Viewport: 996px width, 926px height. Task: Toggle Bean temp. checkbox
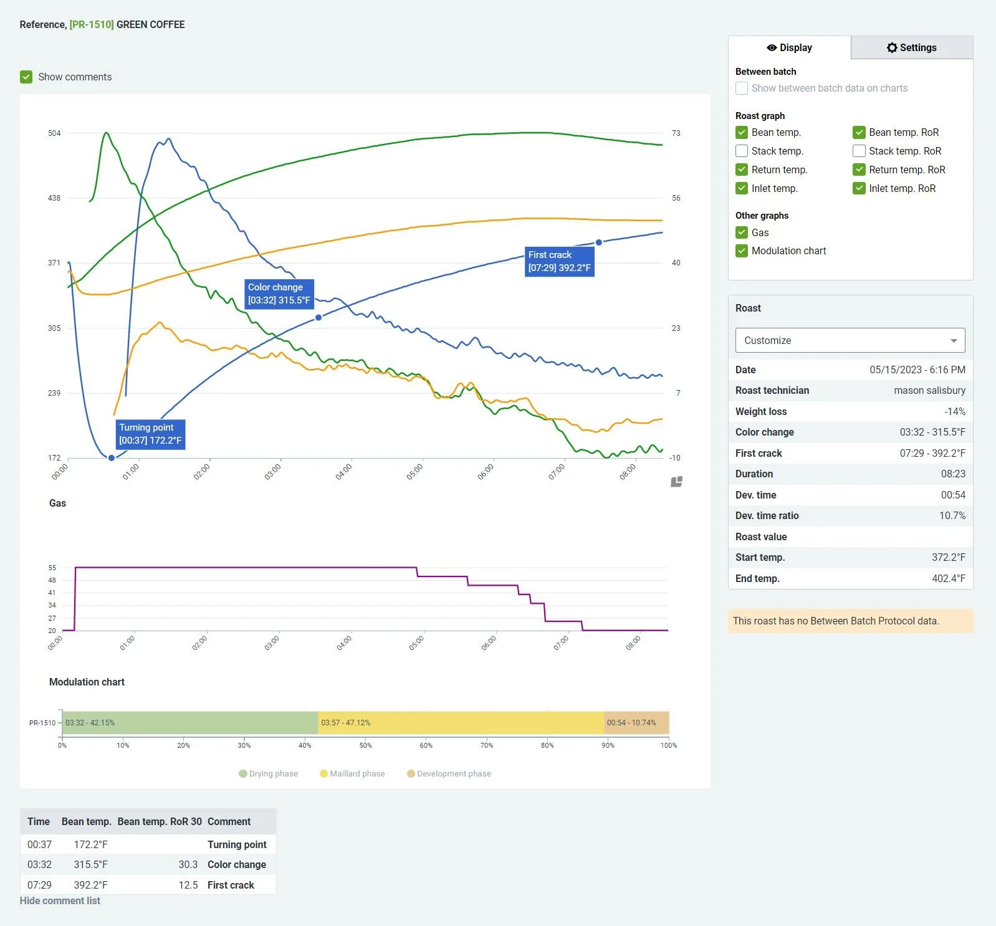click(x=742, y=132)
